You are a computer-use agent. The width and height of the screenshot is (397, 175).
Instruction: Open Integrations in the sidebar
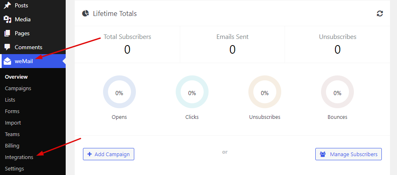19,157
